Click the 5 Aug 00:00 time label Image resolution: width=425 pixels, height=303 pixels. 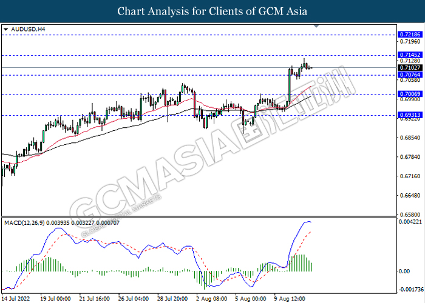click(251, 299)
